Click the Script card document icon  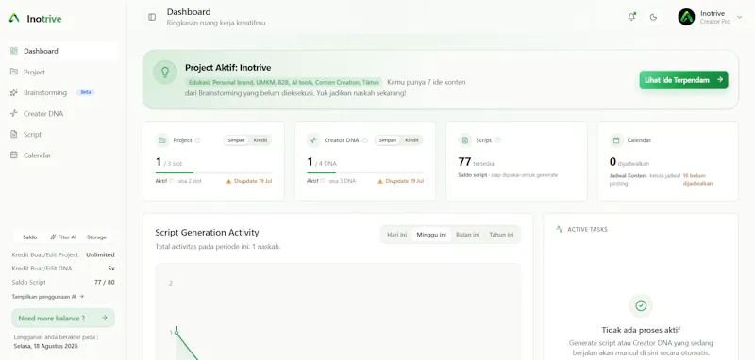pos(464,140)
